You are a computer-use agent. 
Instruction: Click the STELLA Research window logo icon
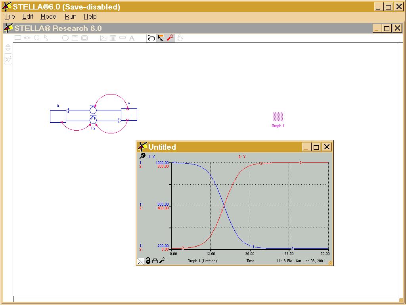pyautogui.click(x=9, y=28)
